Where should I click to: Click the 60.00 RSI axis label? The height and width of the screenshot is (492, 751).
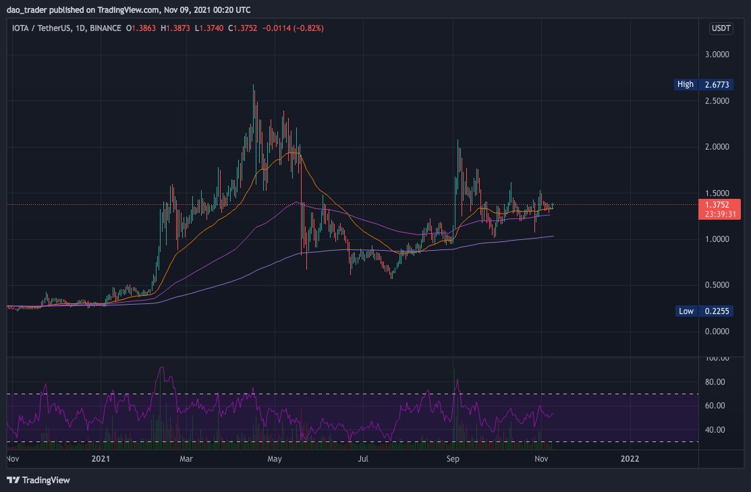coord(715,405)
